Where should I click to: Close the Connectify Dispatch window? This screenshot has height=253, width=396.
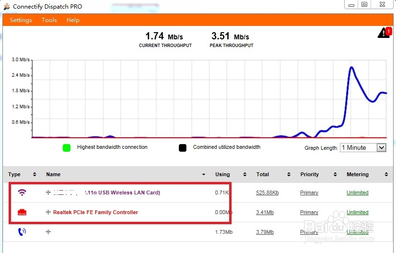pyautogui.click(x=382, y=4)
